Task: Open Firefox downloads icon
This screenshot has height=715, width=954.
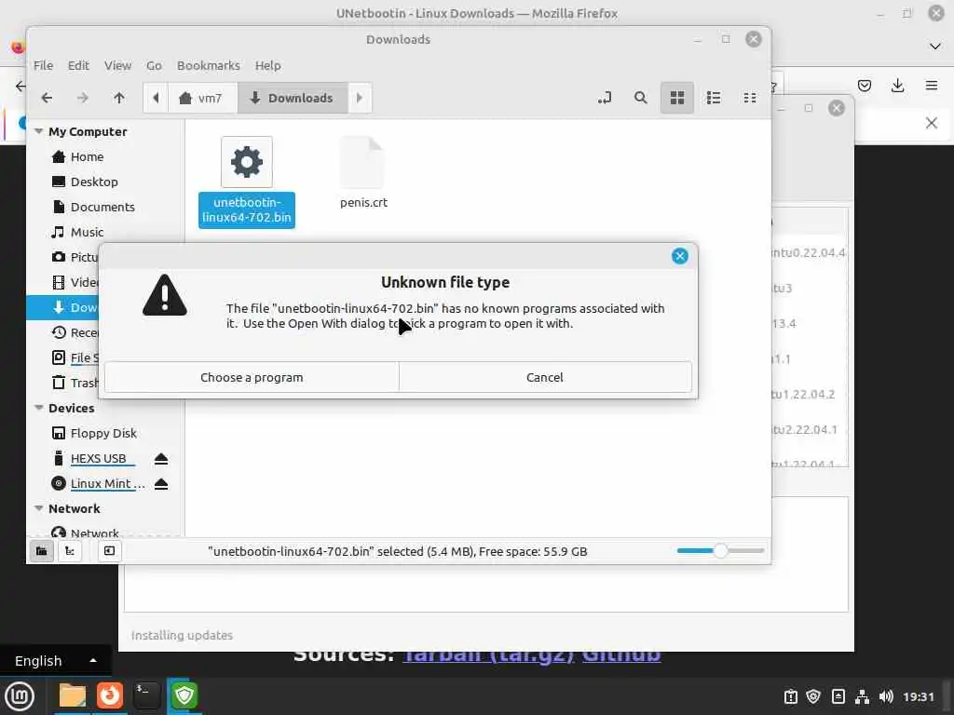Action: click(897, 86)
